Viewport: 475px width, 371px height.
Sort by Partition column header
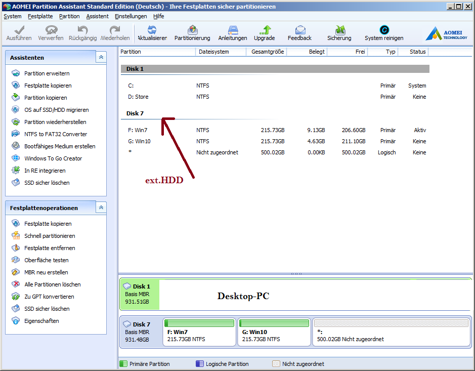157,52
